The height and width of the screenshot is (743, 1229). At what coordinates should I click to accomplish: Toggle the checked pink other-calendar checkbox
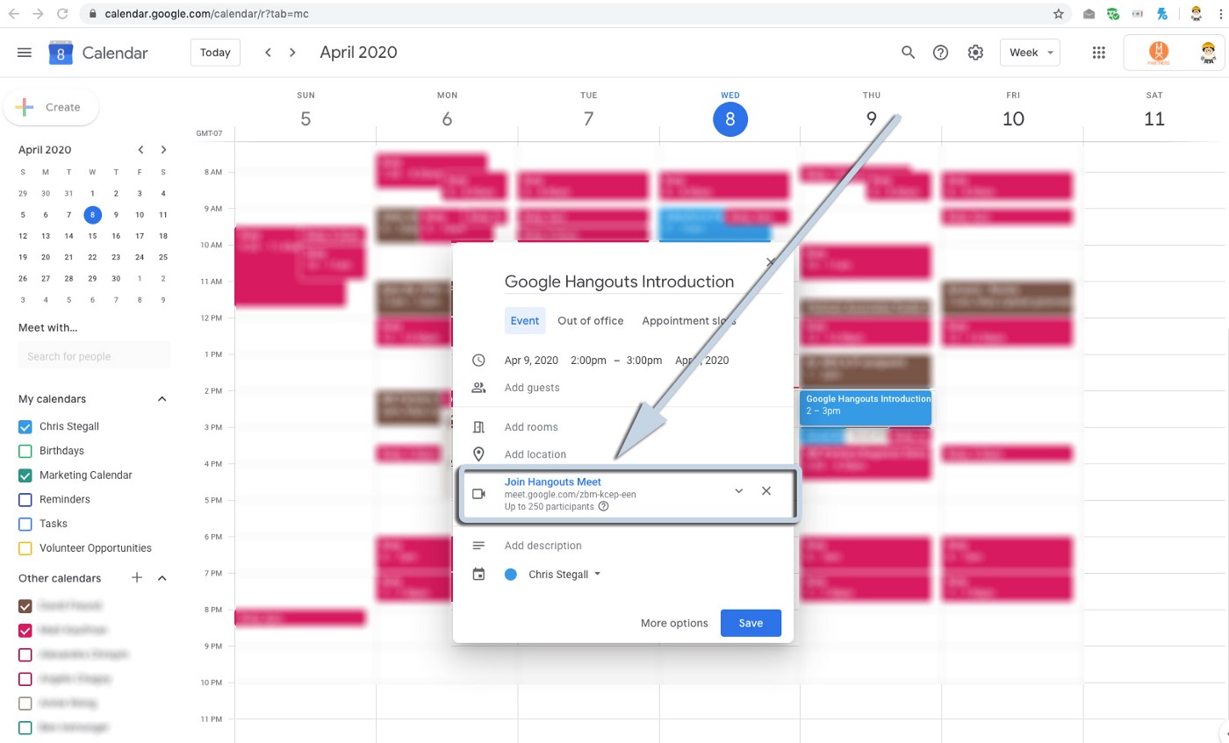coord(25,631)
